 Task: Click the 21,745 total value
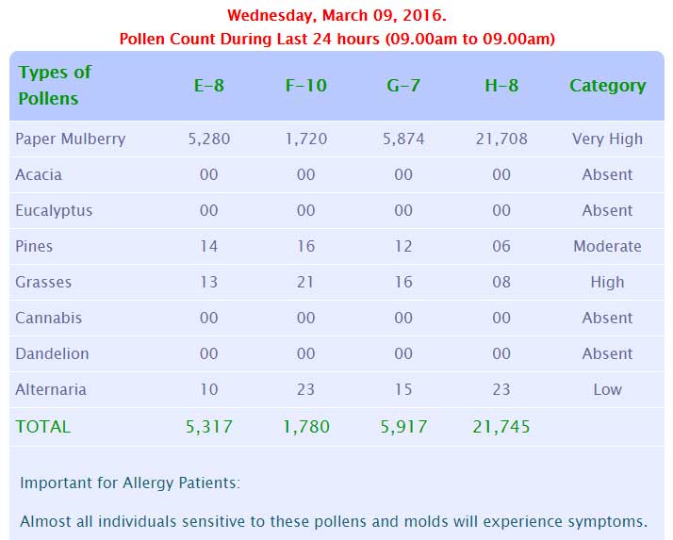point(501,426)
